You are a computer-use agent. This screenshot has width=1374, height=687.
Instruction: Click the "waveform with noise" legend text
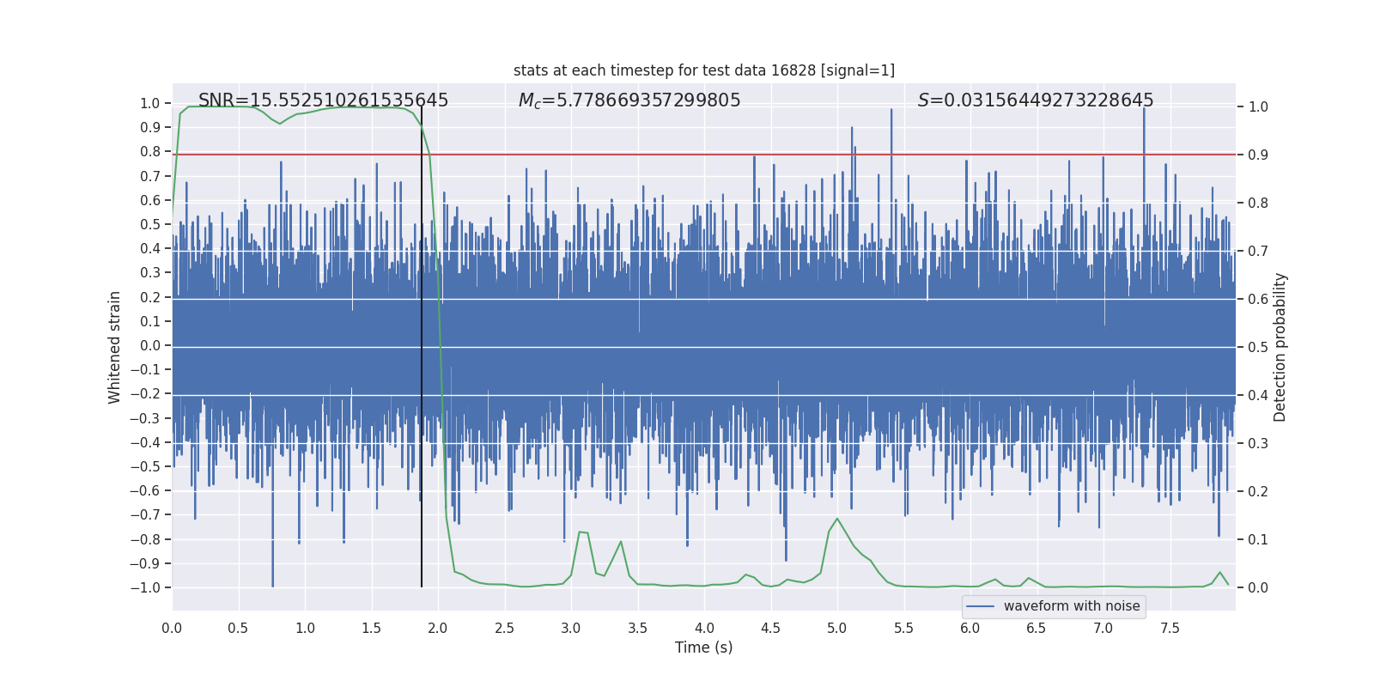pos(1072,606)
